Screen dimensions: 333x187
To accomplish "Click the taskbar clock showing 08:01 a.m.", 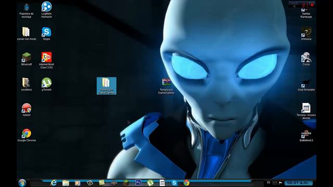I will [298, 183].
